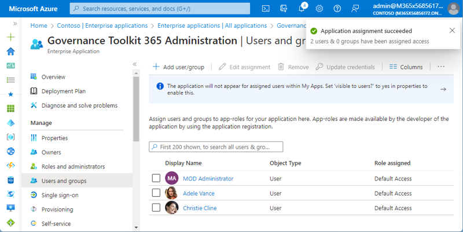This screenshot has height=232, width=463.
Task: Open Directories and subscriptions filter icon
Action: click(284, 9)
